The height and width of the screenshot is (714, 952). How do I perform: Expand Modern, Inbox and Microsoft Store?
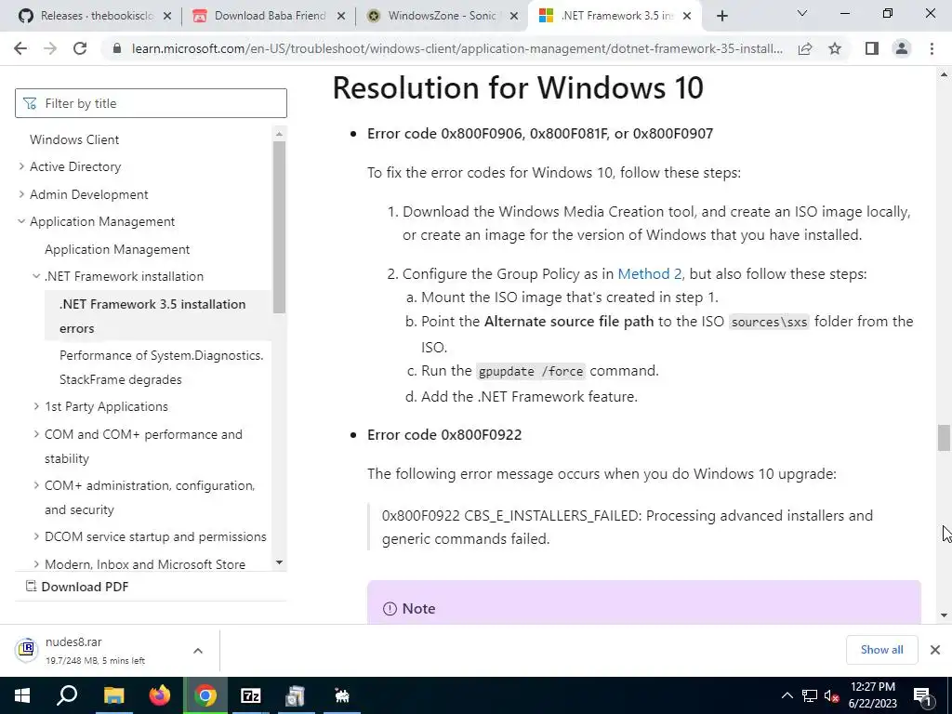[36, 564]
